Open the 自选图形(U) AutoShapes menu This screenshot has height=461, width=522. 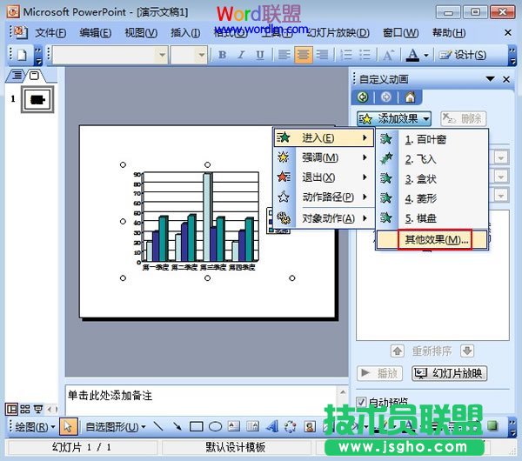pyautogui.click(x=115, y=426)
